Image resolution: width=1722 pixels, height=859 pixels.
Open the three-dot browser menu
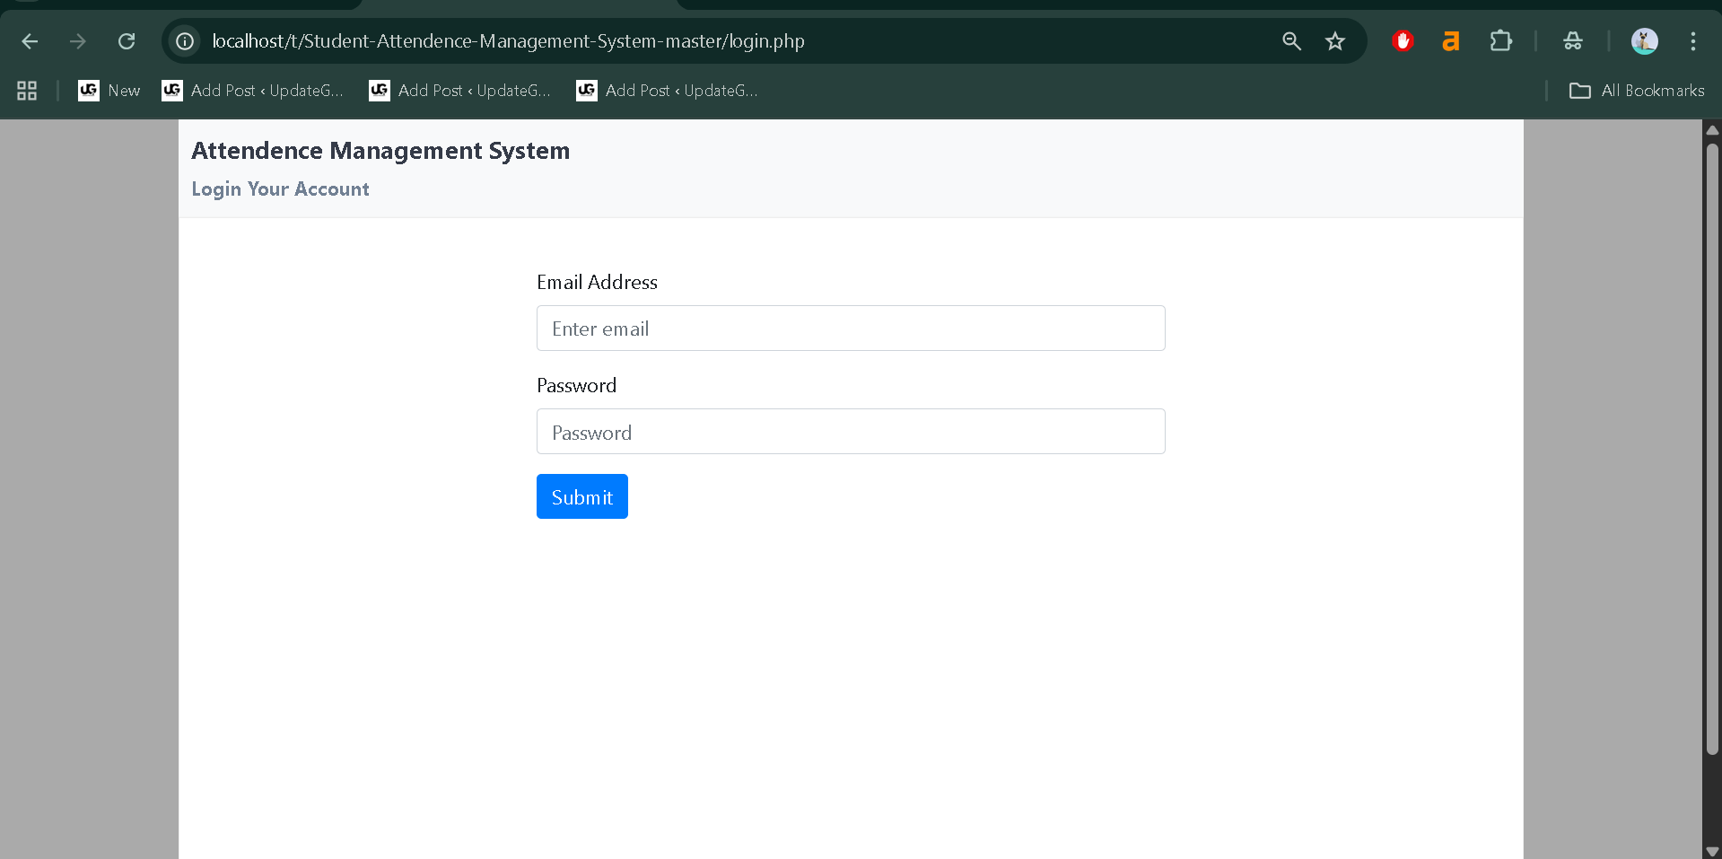tap(1693, 40)
